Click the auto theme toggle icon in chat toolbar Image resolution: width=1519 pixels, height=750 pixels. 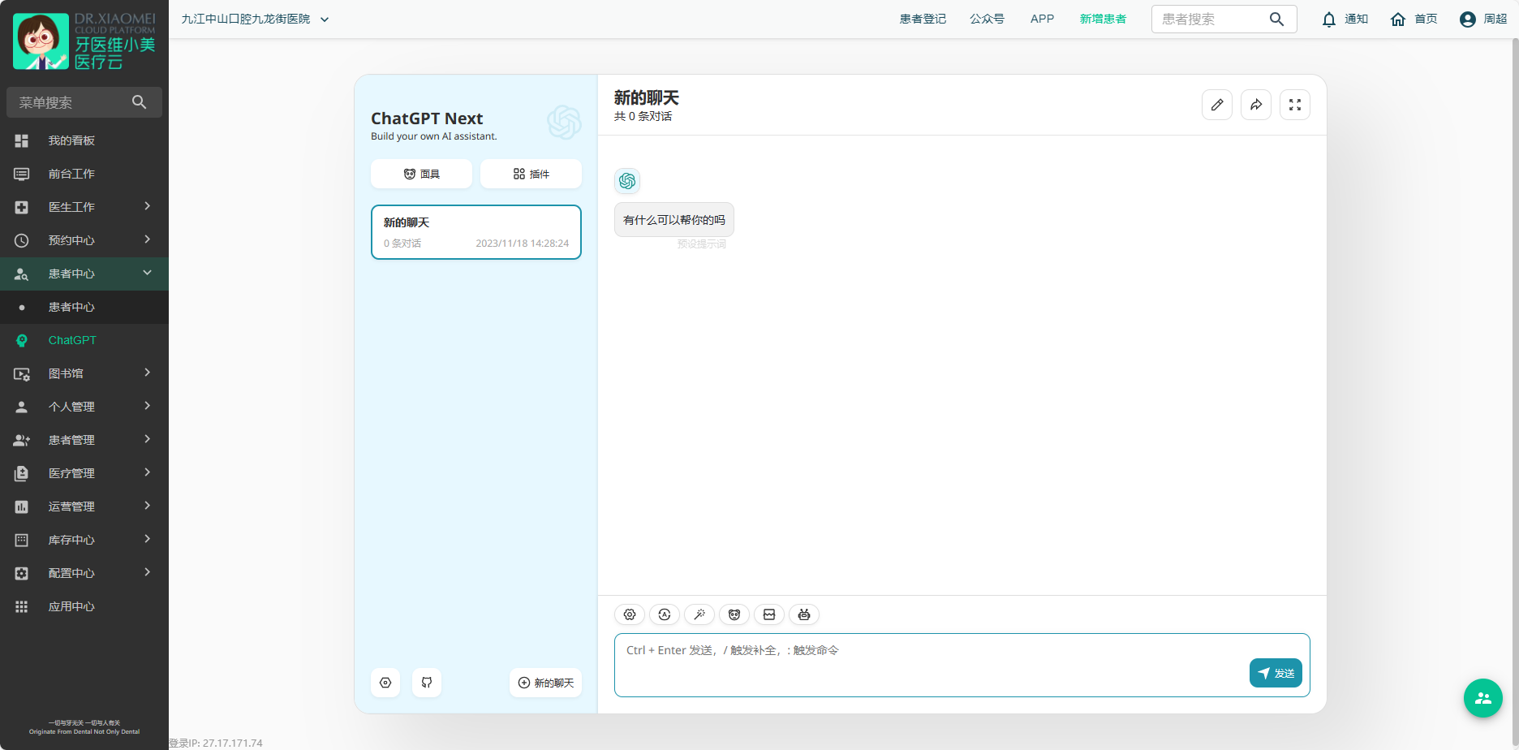(665, 614)
